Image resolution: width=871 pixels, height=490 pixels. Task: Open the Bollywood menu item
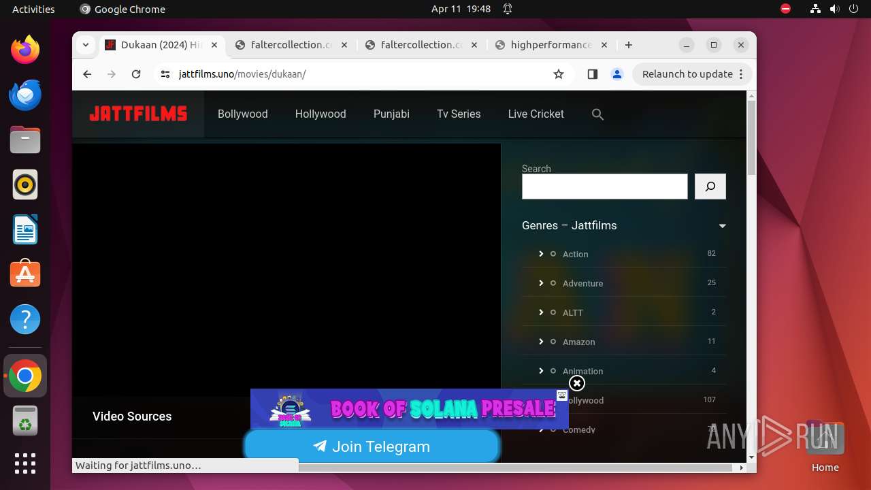click(243, 114)
